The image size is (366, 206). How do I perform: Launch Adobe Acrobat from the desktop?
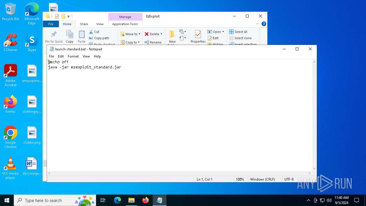(x=11, y=76)
